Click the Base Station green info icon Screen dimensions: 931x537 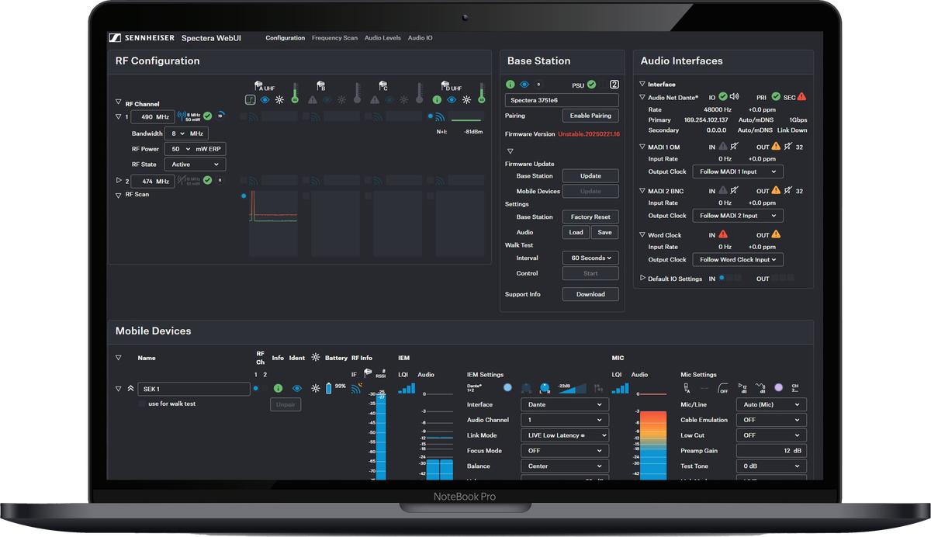(510, 84)
